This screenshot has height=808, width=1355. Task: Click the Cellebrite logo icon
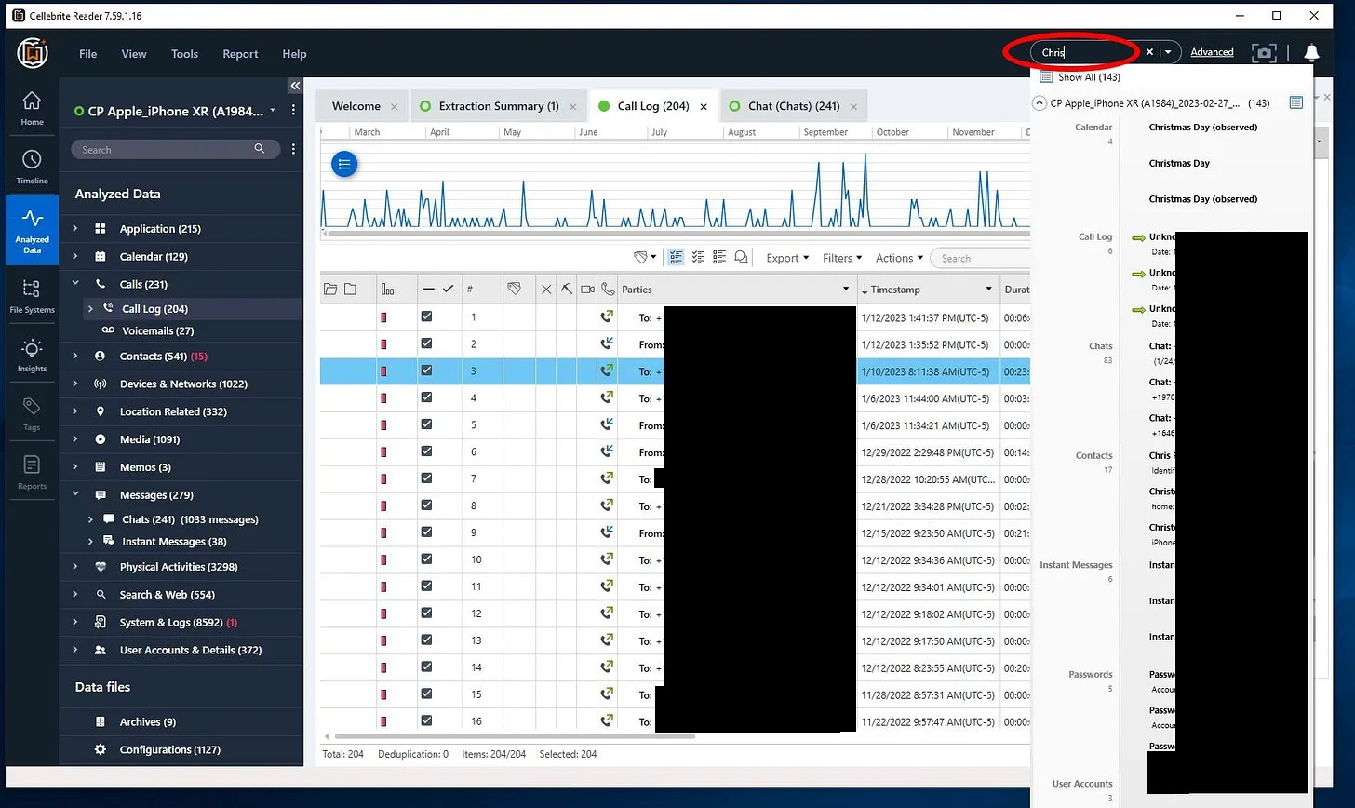pos(33,53)
